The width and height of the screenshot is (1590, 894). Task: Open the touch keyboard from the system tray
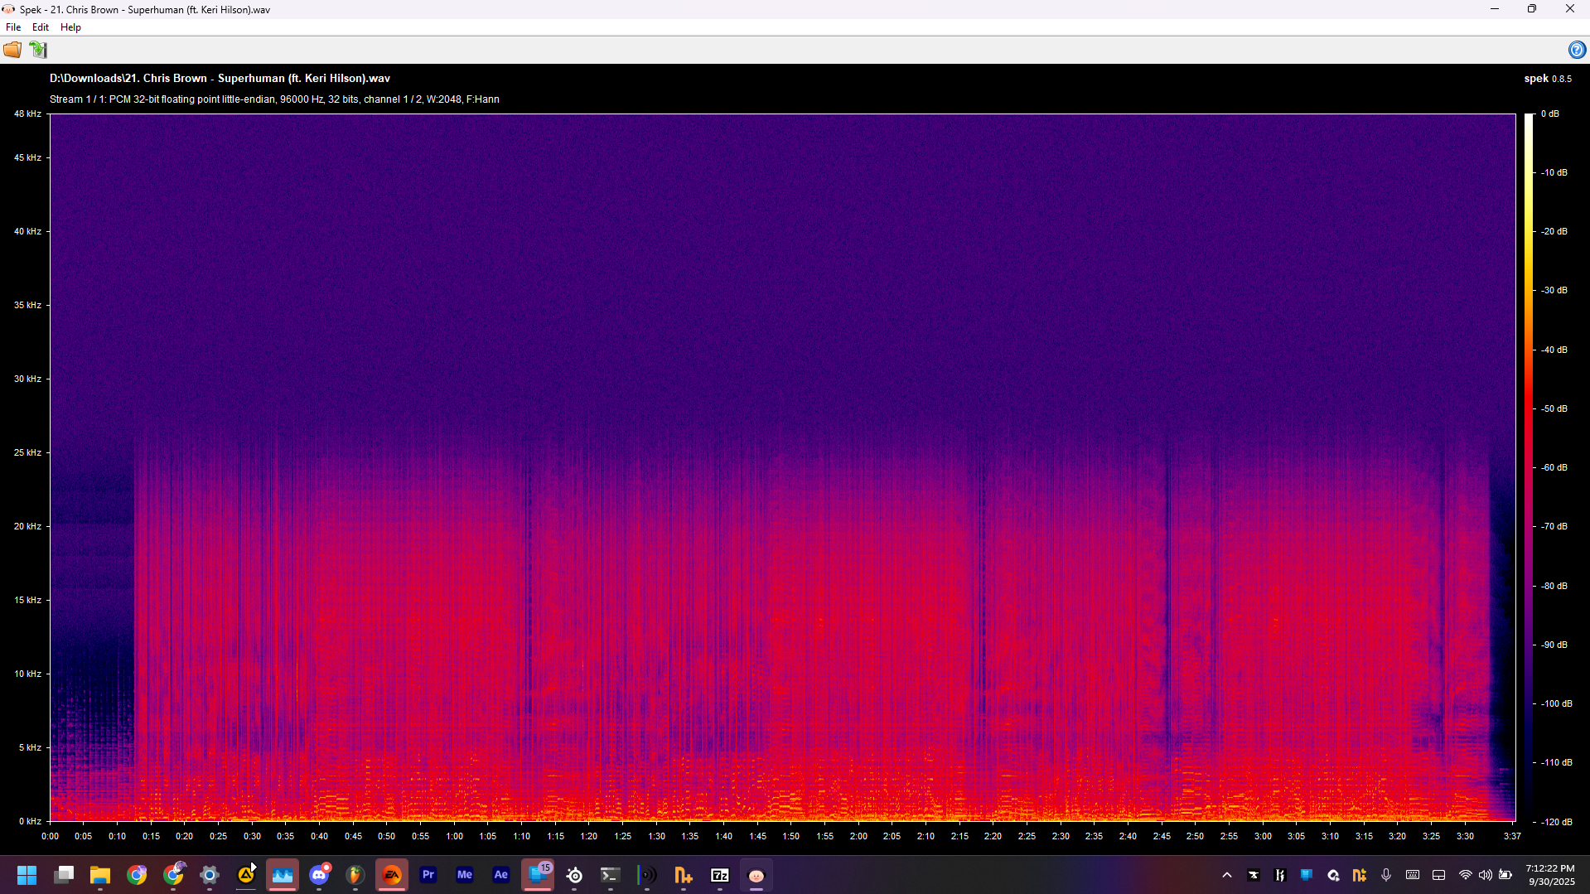click(x=1413, y=875)
